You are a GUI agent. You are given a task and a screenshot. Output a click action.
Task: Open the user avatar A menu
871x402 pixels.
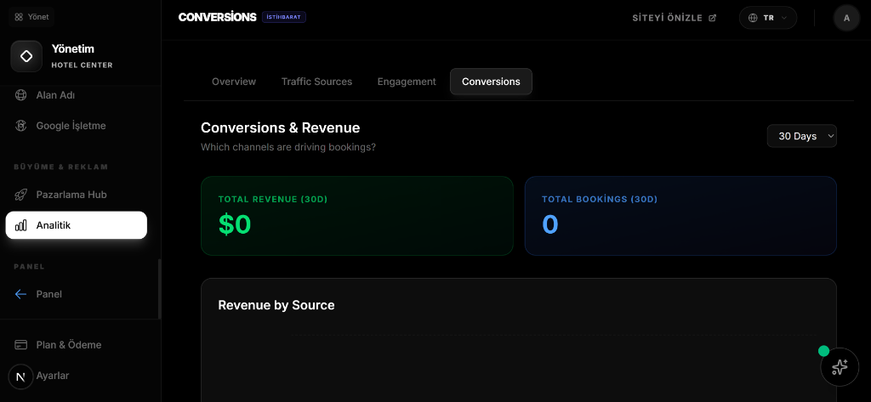pos(846,18)
